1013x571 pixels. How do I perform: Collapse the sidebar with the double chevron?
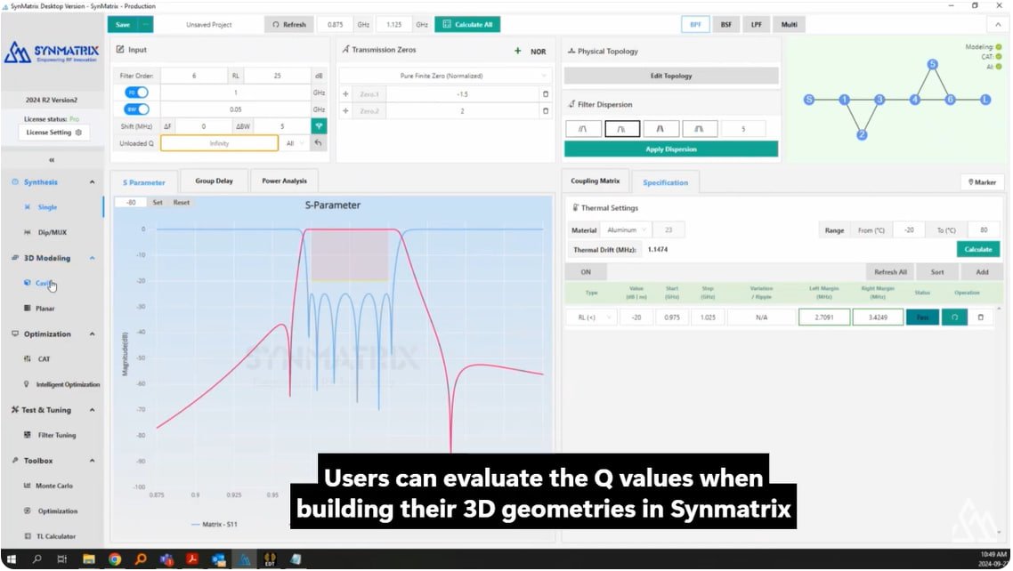click(x=52, y=159)
